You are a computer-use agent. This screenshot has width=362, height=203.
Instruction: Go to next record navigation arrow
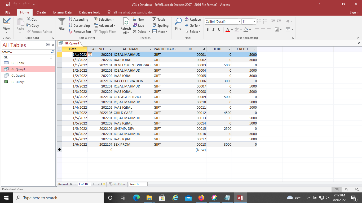[94, 184]
